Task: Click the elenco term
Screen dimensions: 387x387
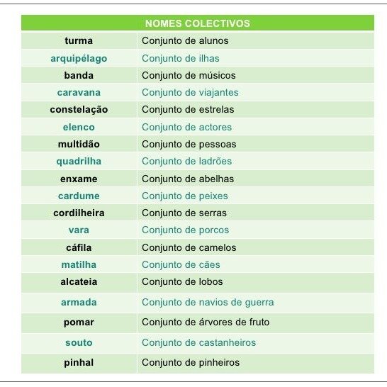Action: pyautogui.click(x=79, y=127)
